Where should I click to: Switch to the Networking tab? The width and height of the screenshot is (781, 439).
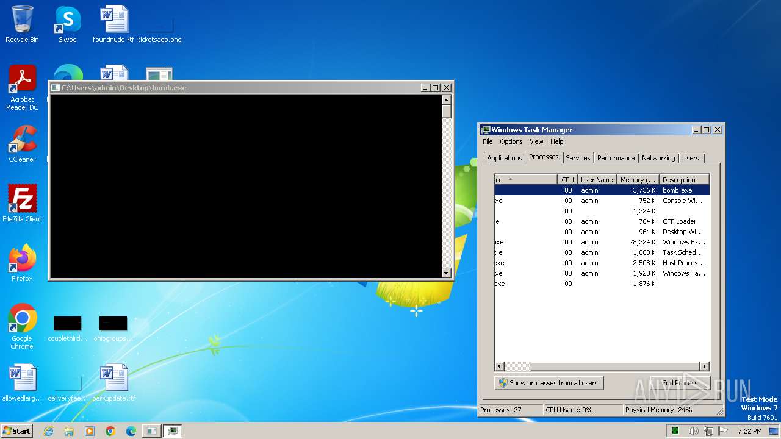[658, 158]
